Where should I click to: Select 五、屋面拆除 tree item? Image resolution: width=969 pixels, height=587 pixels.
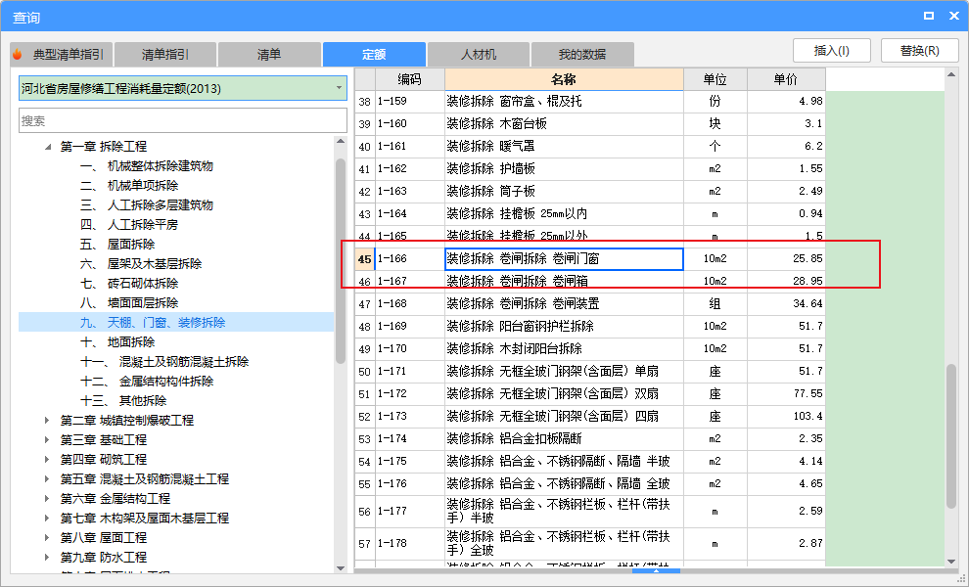pos(117,244)
